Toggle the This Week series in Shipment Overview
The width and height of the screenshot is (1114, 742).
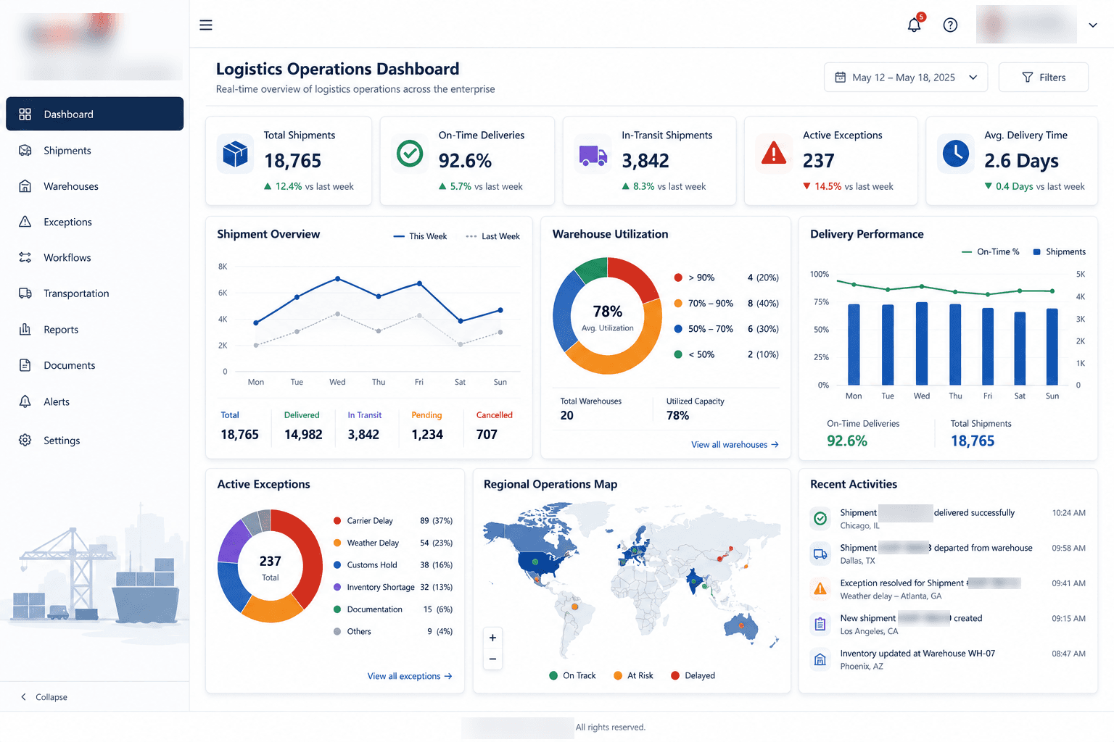click(x=420, y=236)
